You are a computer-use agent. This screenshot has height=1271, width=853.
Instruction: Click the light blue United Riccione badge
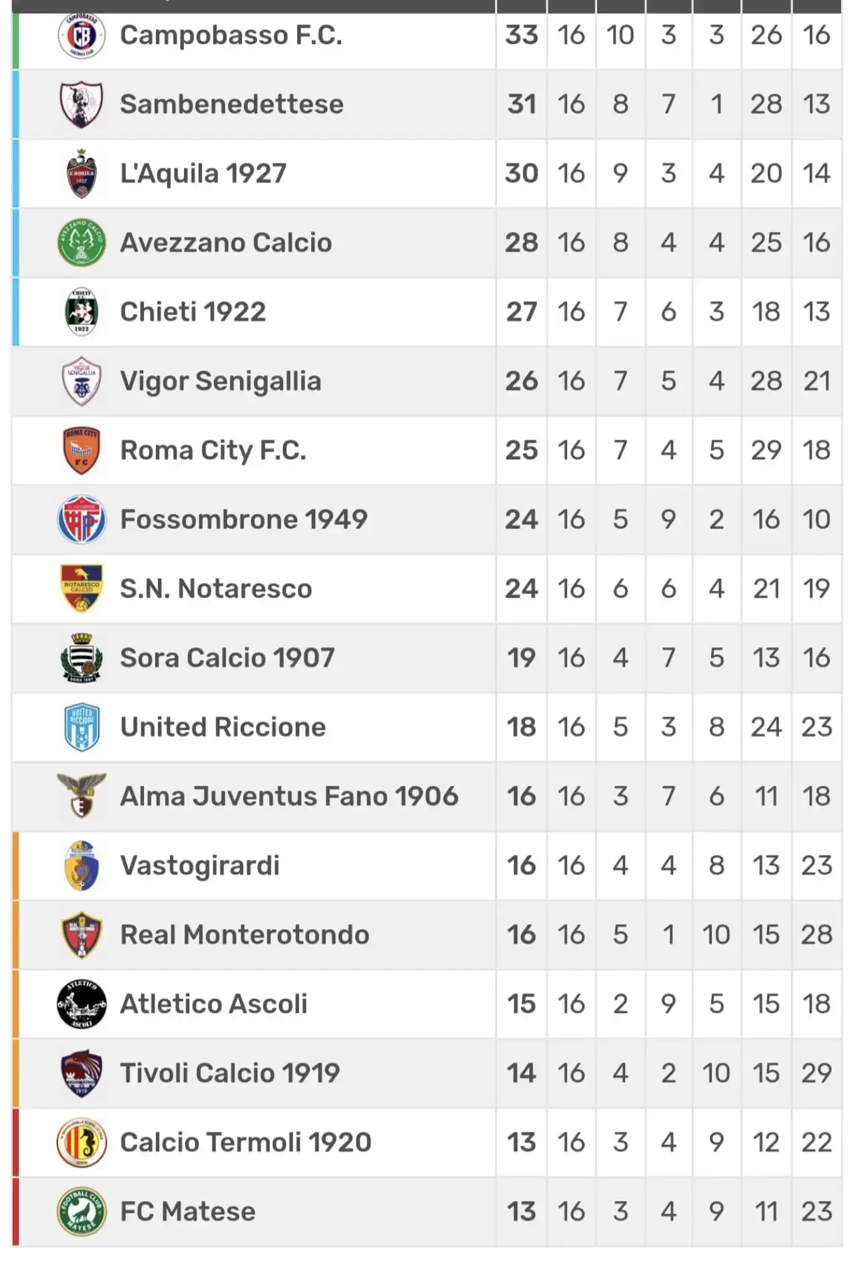[x=81, y=727]
